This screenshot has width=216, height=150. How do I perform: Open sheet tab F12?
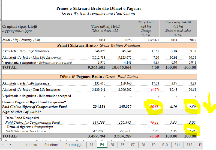189,145
